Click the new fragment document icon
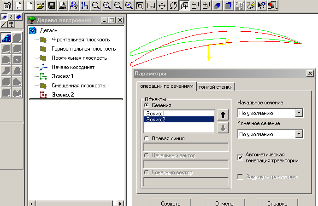Screen dimensions: 318x206 18,6
